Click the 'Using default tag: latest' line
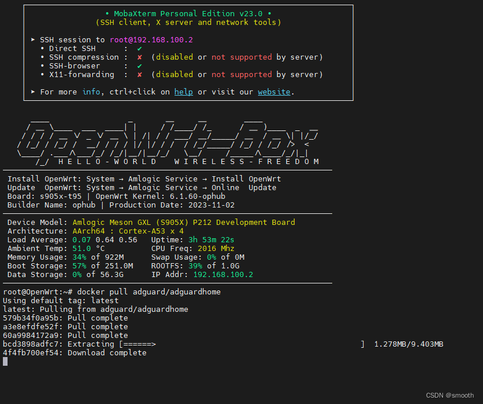The height and width of the screenshot is (404, 483). (61, 300)
